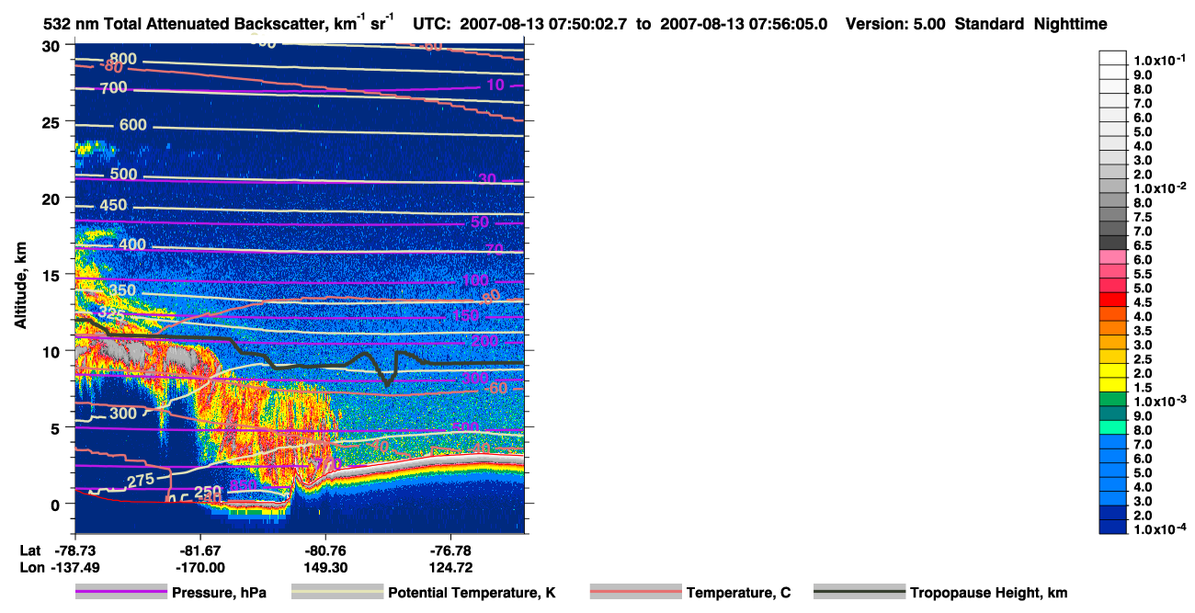
Task: Click the 'Tropopause Height, km' legend entry
Action: click(989, 593)
